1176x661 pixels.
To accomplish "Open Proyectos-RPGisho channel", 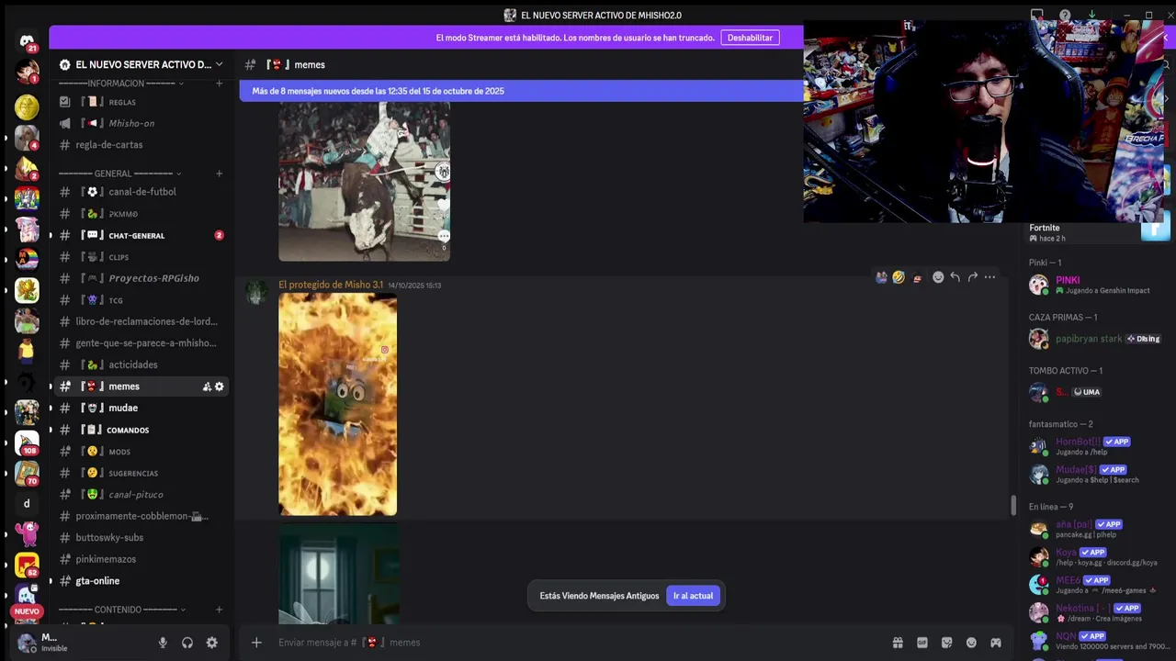I will pyautogui.click(x=141, y=278).
